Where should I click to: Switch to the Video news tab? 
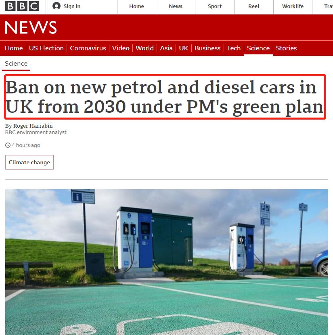pos(121,48)
